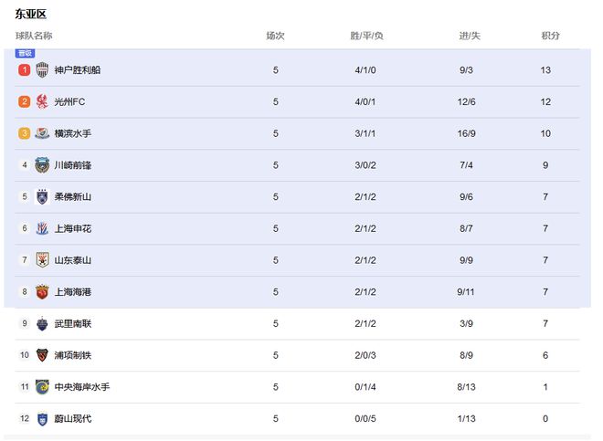The image size is (603, 441).
Task: Select team name 山东泰山
Action: 73,260
